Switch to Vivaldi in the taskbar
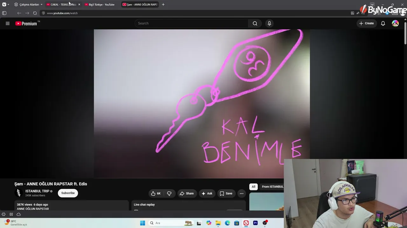 (246, 223)
